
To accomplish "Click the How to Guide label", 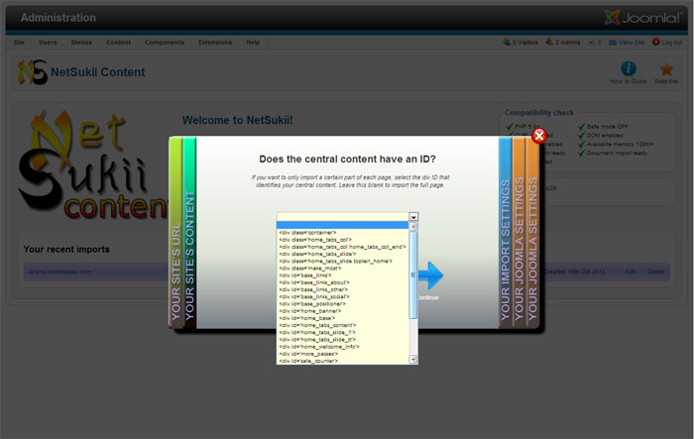I will click(x=629, y=81).
